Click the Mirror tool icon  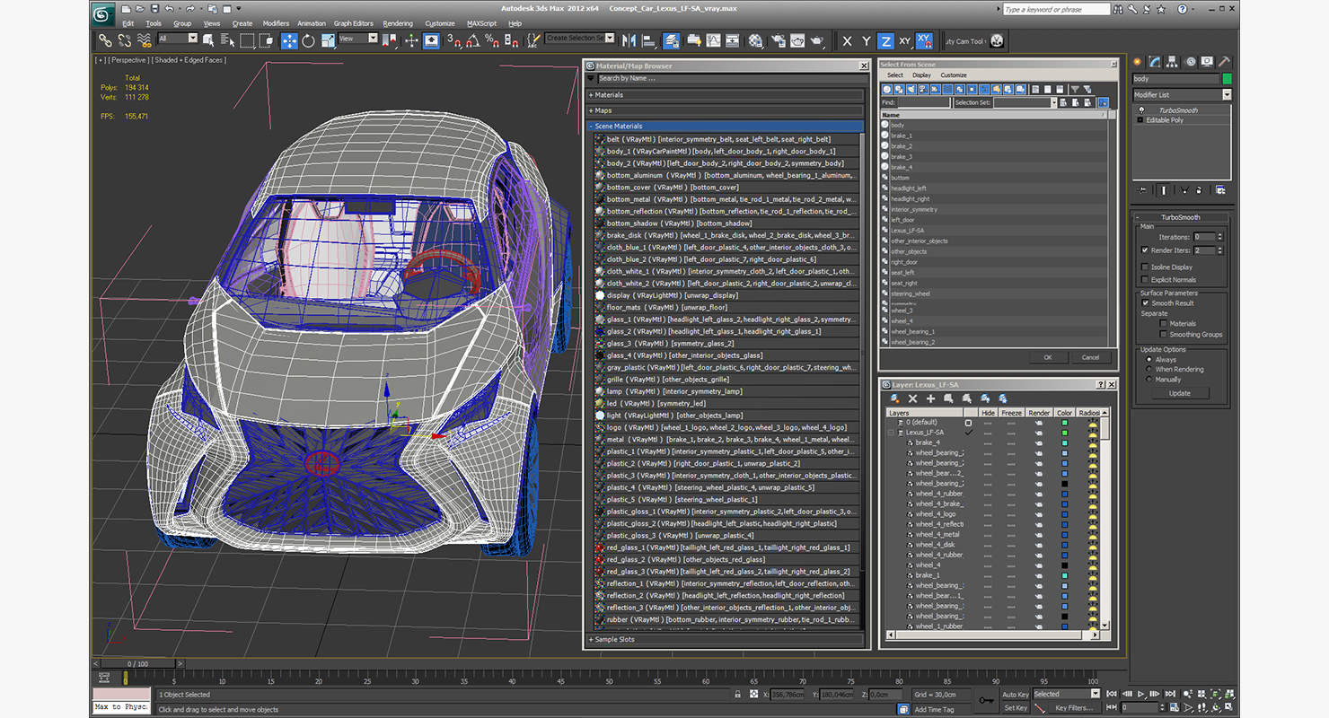(629, 40)
